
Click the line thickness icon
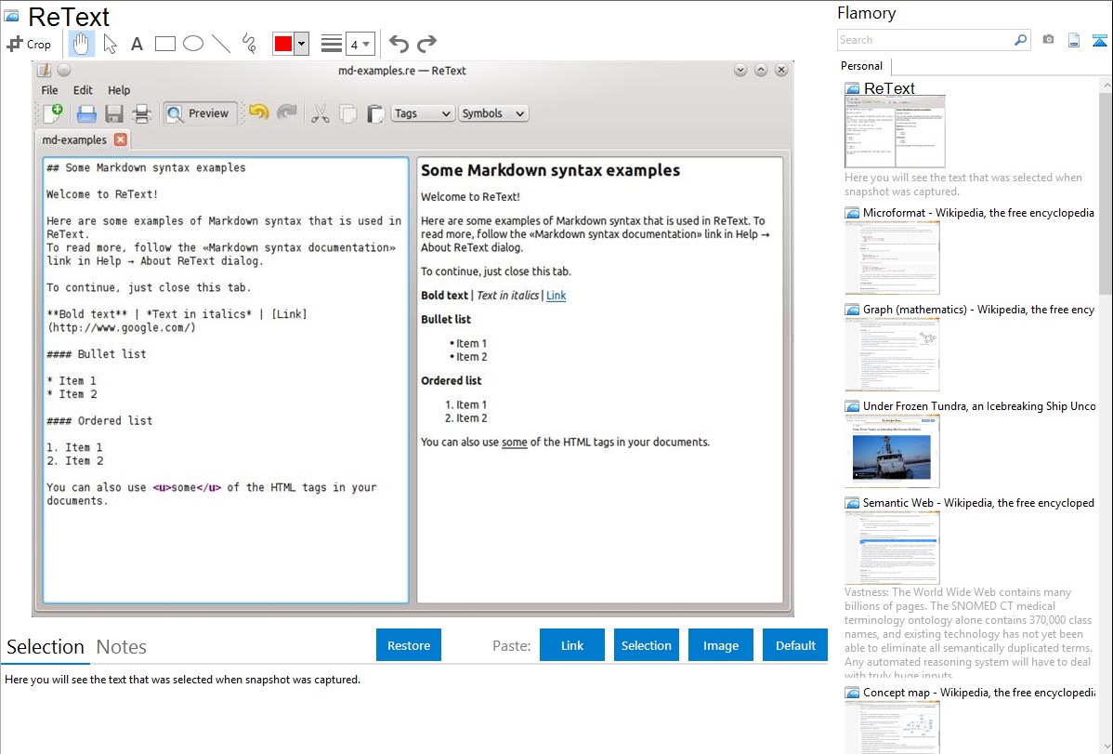click(x=331, y=44)
